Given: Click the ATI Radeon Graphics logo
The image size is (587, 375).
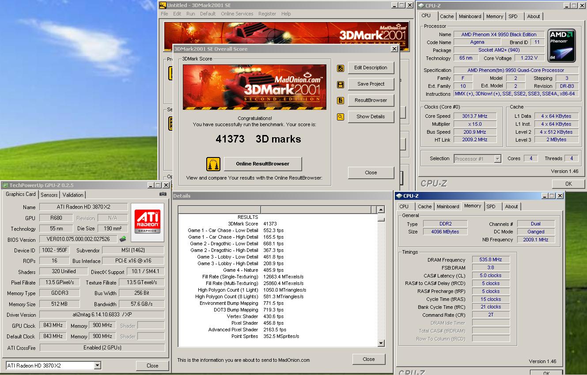Looking at the screenshot, I should click(148, 221).
